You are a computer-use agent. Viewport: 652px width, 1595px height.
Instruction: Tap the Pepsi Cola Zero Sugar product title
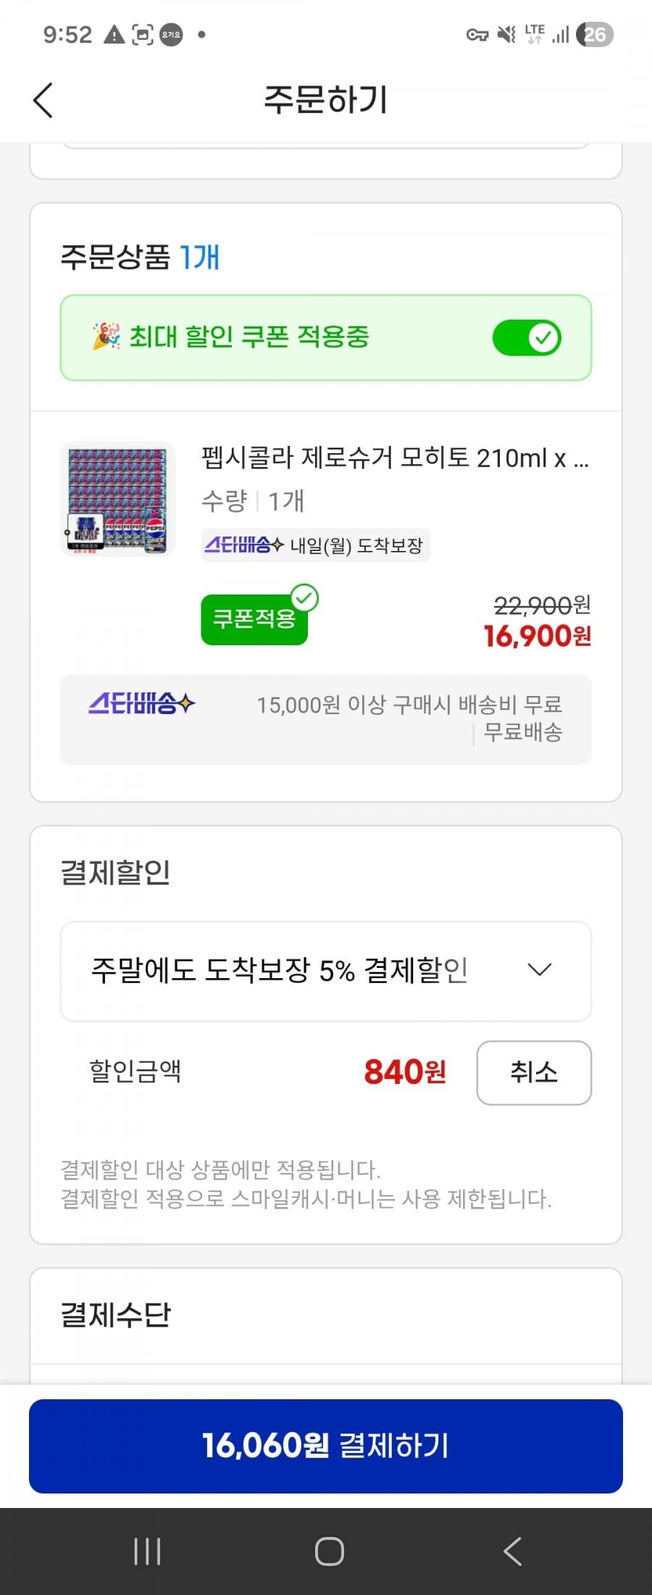[395, 458]
